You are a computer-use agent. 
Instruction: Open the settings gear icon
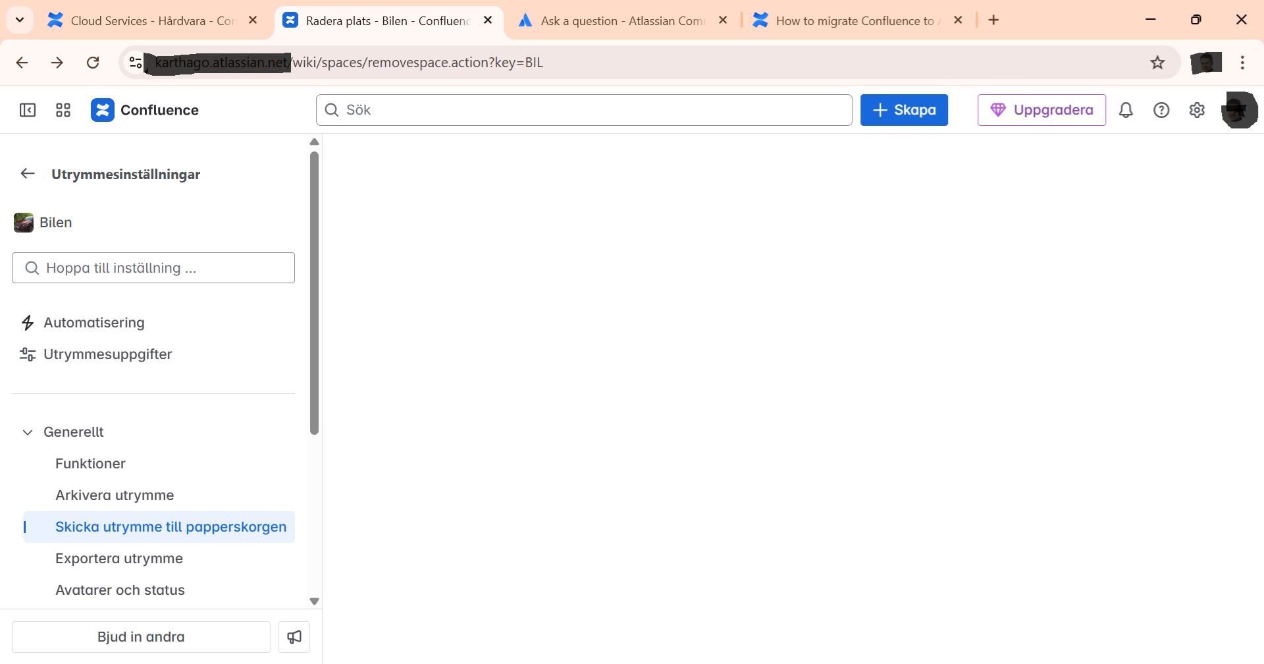pos(1197,110)
